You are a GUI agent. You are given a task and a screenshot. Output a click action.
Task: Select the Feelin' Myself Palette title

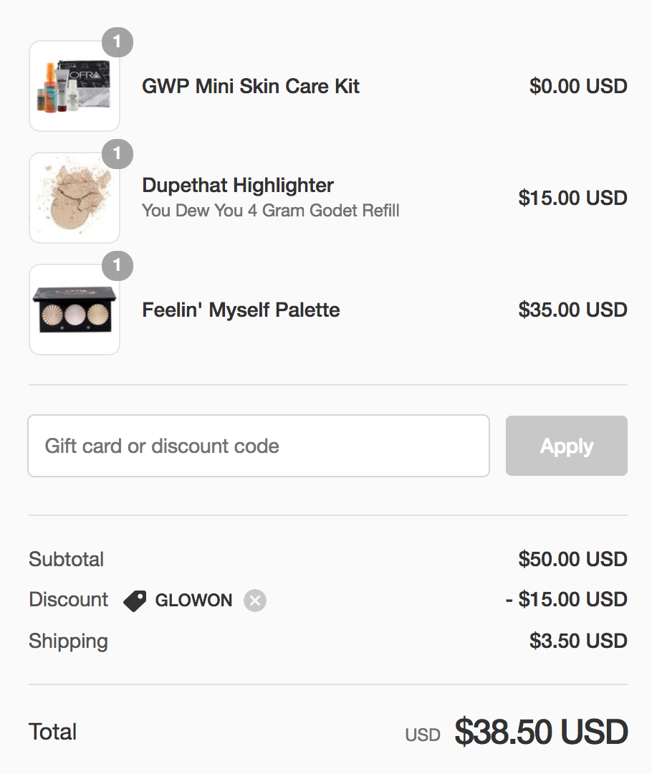click(241, 310)
